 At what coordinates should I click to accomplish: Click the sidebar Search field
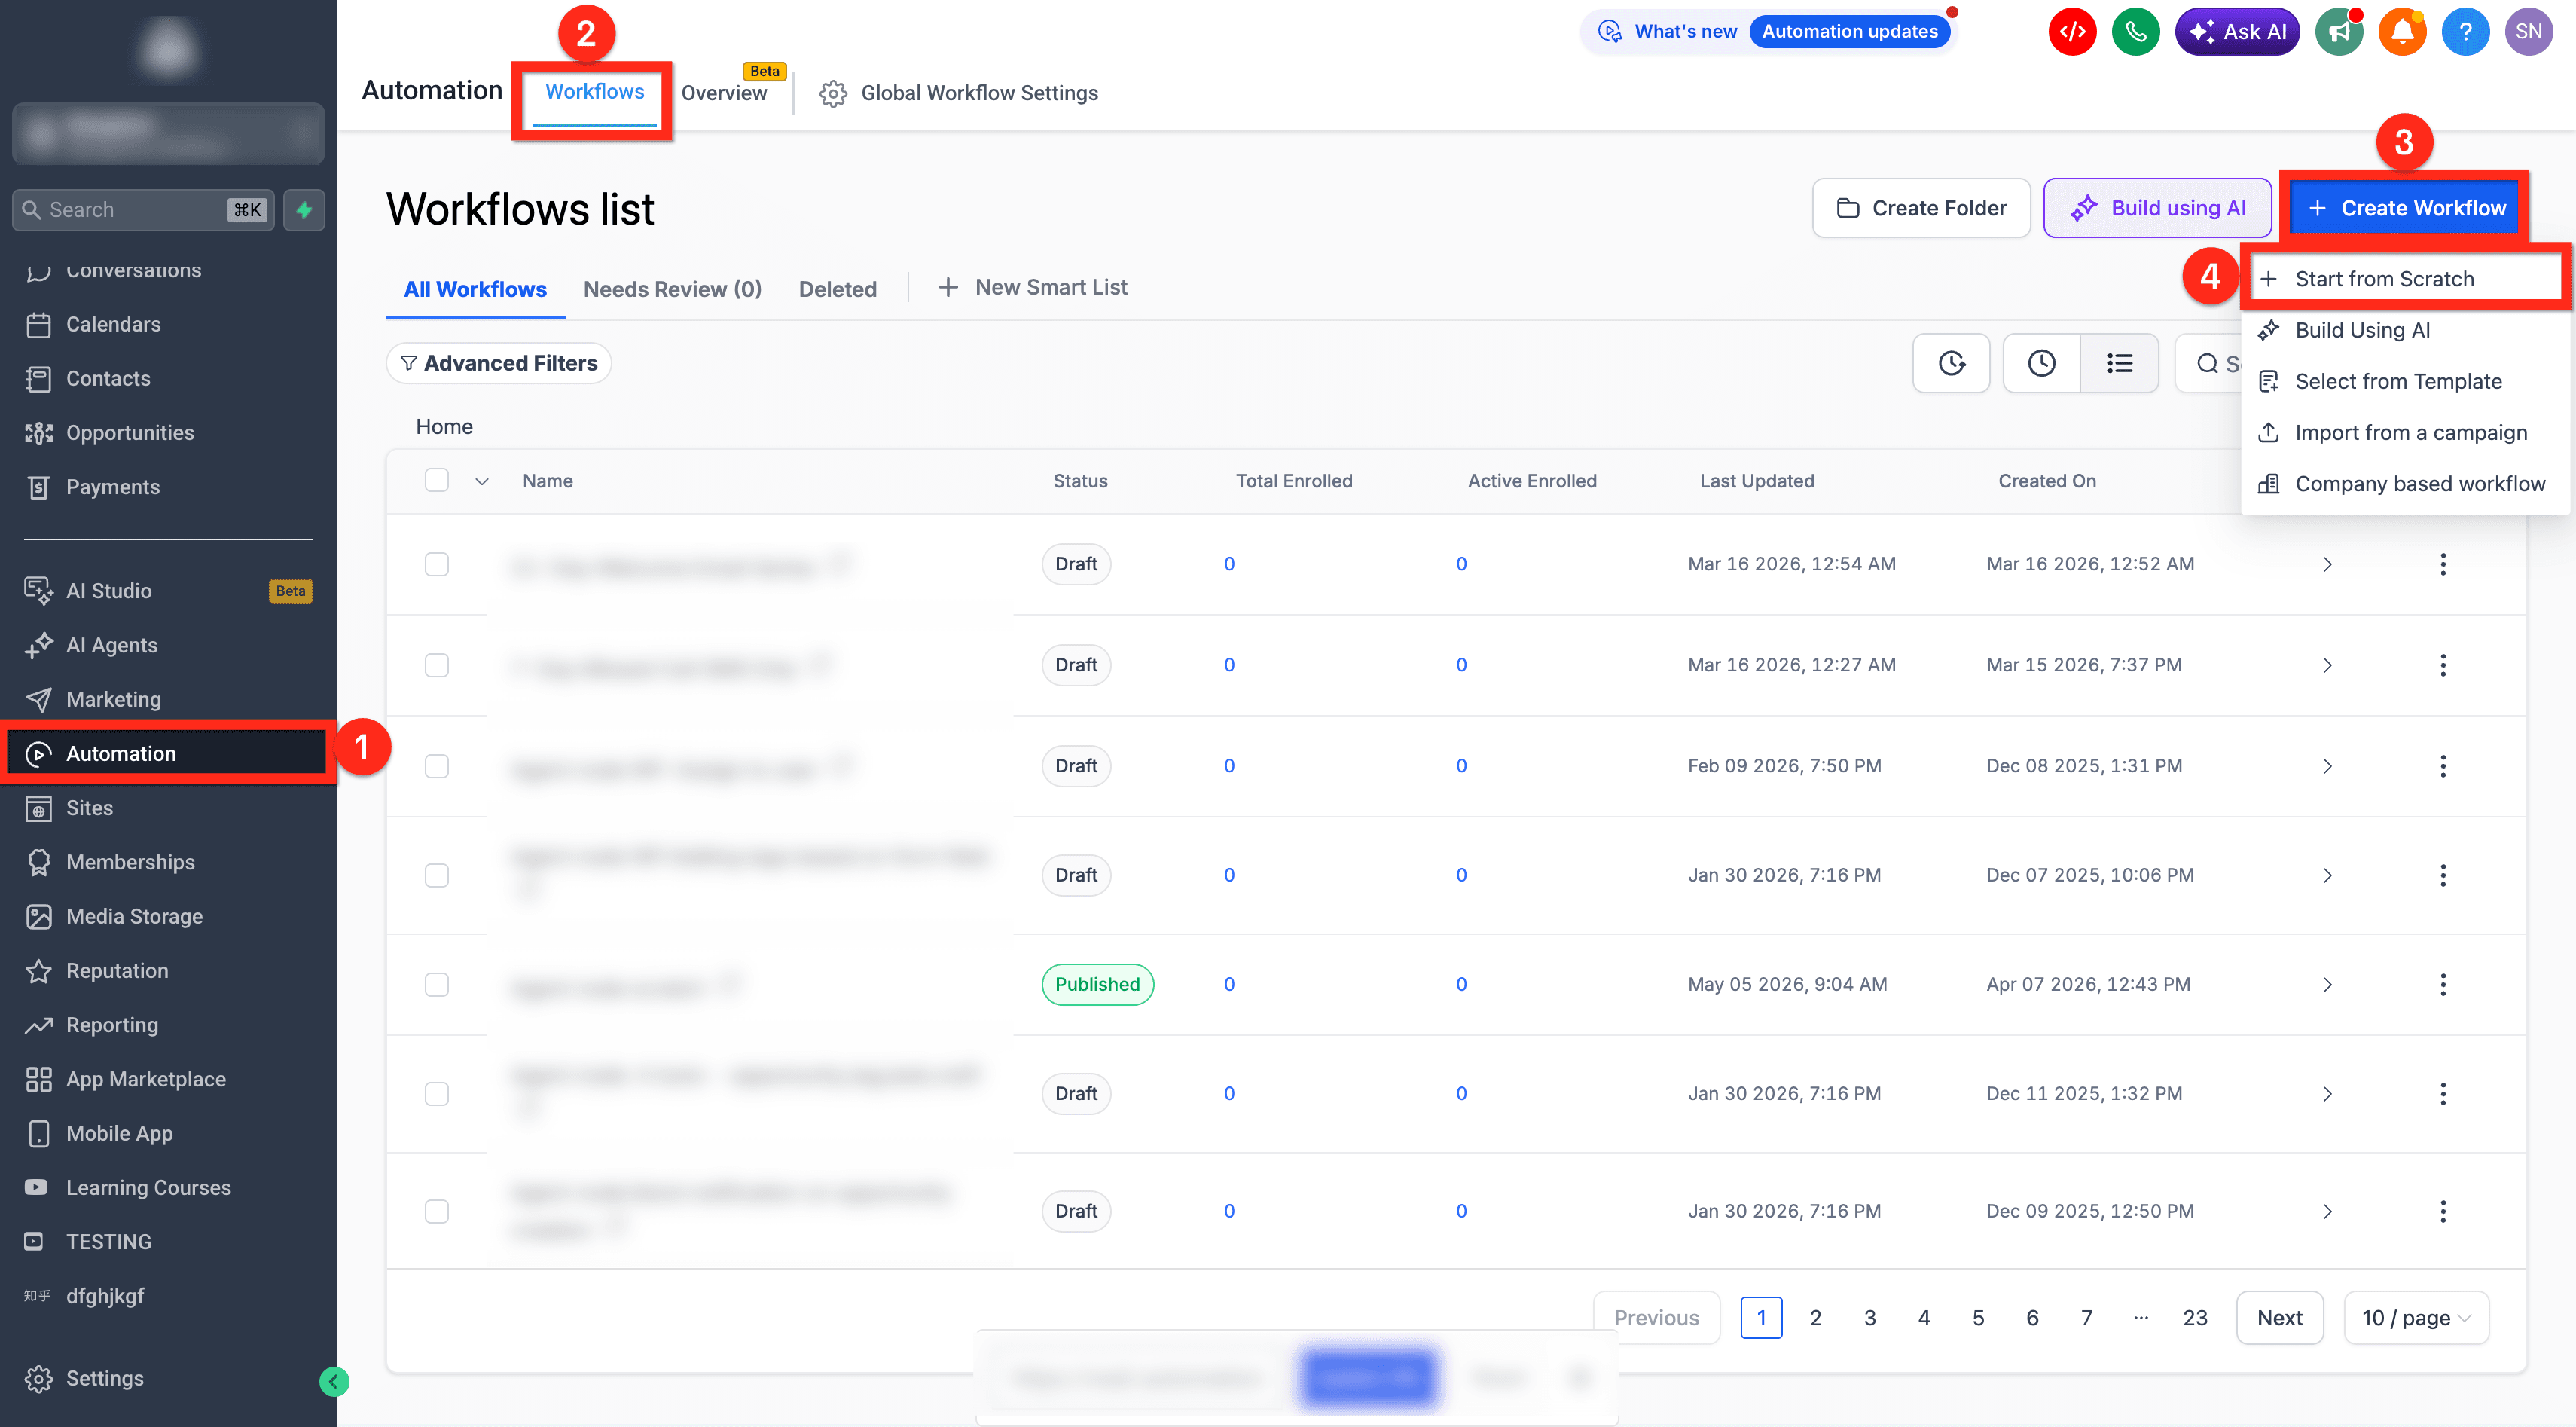click(143, 210)
